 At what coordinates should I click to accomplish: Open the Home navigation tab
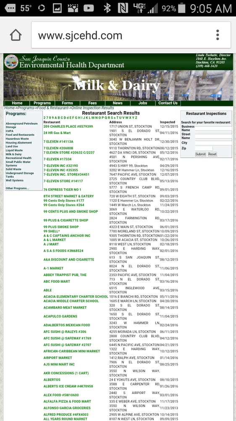pos(17,103)
